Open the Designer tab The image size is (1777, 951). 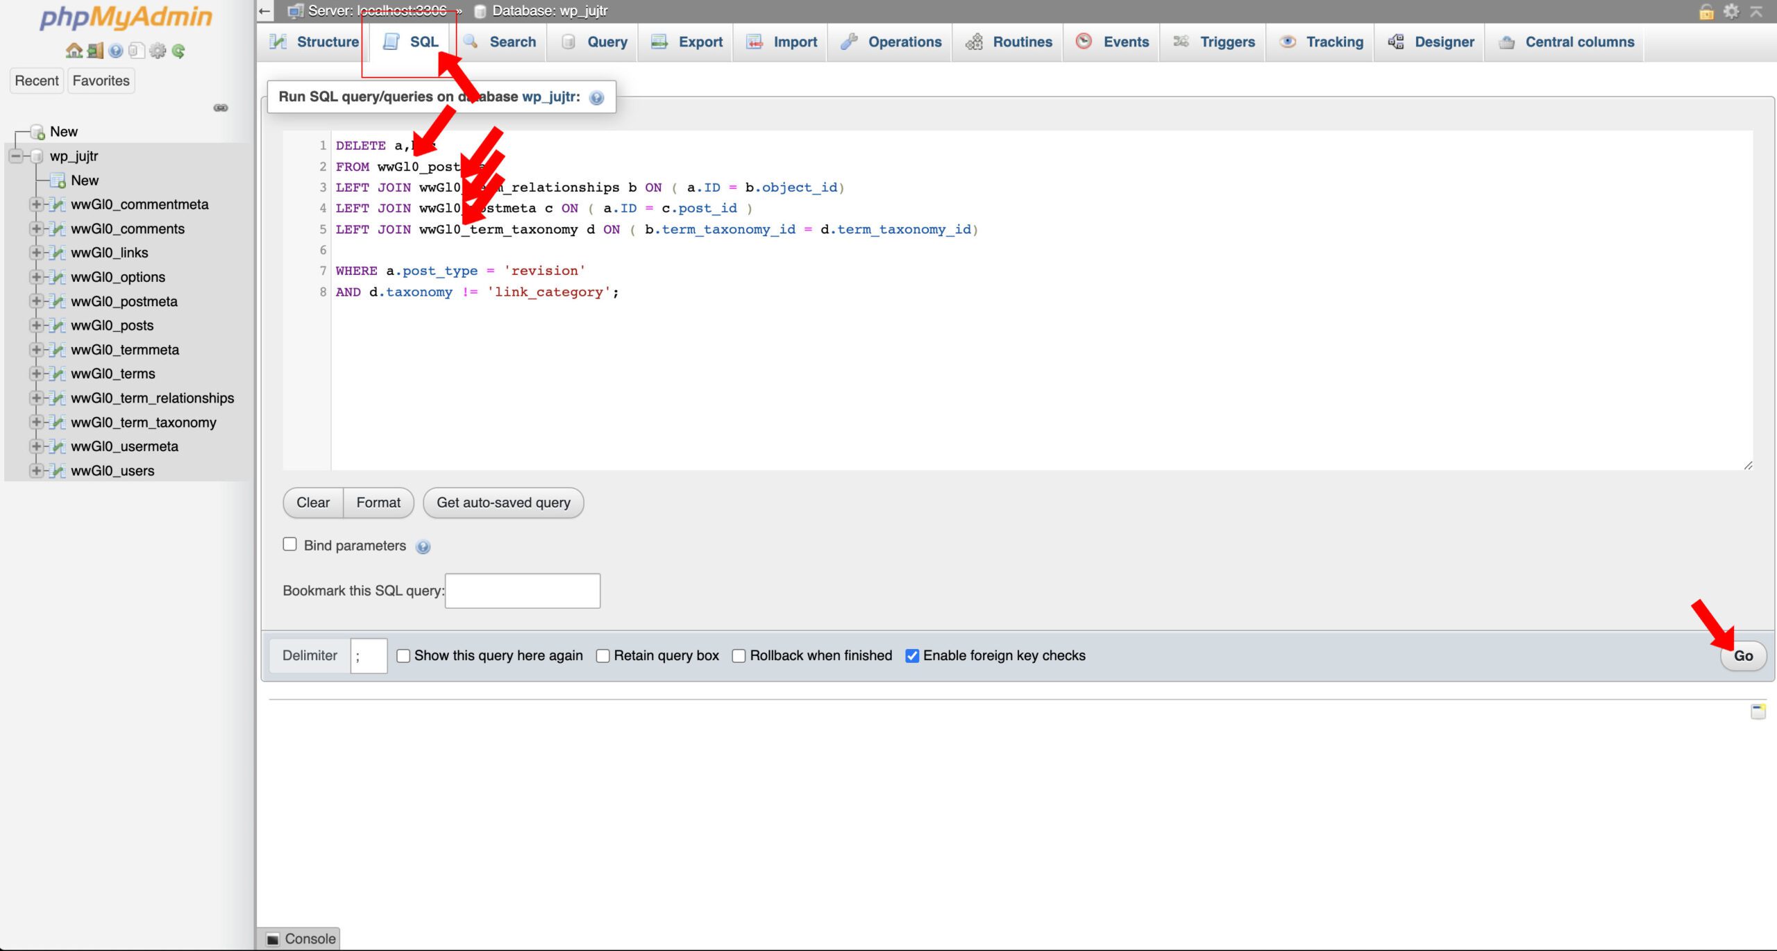pyautogui.click(x=1431, y=42)
